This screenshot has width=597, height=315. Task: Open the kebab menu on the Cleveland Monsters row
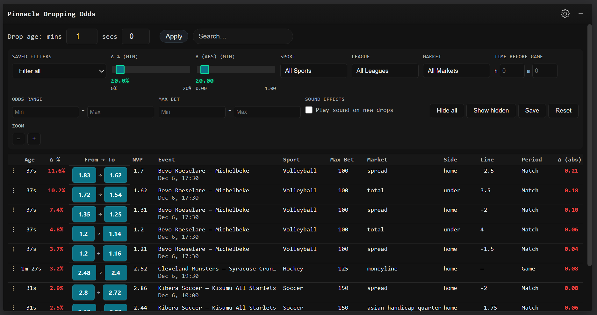13,269
